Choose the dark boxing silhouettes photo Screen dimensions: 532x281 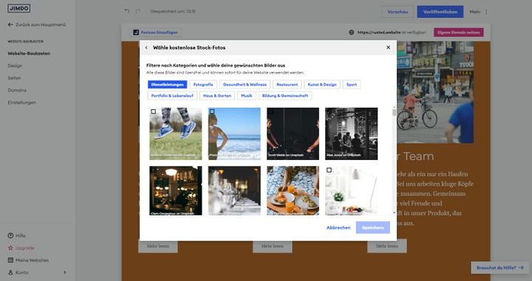tap(293, 133)
